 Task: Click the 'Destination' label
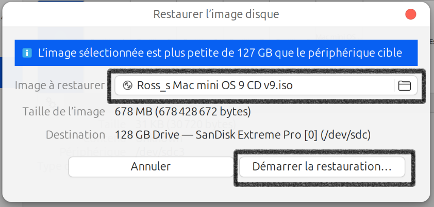75,135
